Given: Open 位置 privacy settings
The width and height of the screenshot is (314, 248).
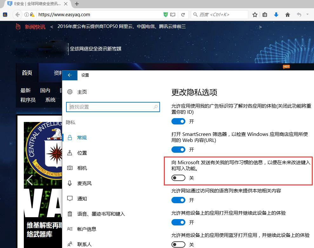Looking at the screenshot, I should pyautogui.click(x=82, y=153).
